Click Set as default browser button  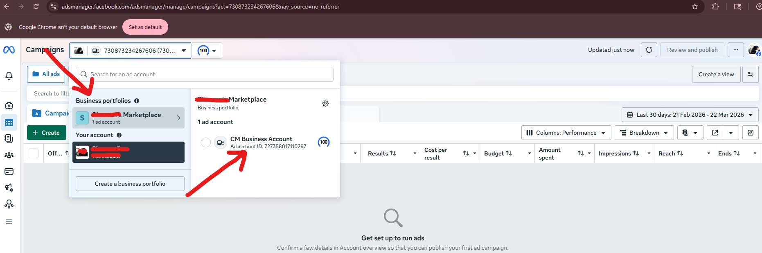145,27
